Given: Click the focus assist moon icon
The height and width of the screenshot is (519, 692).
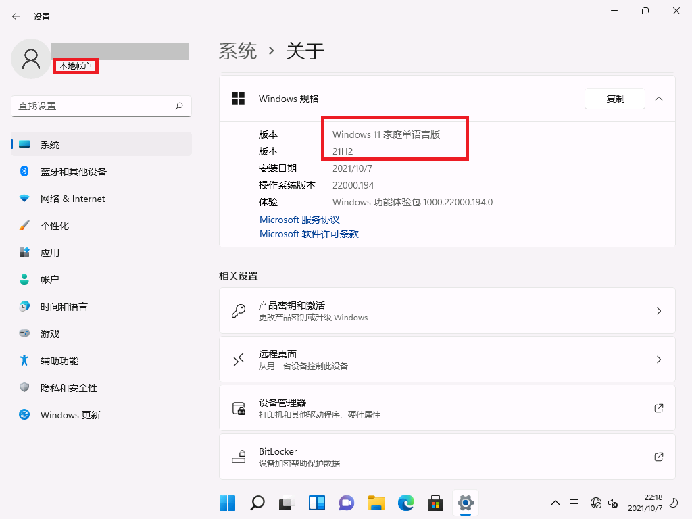Looking at the screenshot, I should 674,503.
